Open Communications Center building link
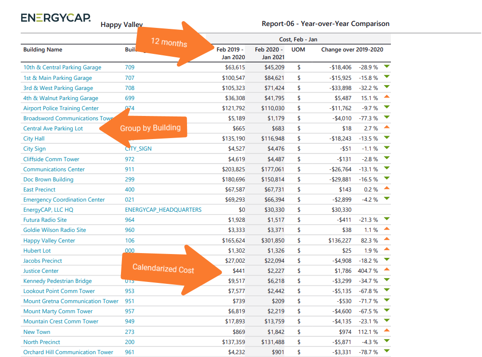 54,169
